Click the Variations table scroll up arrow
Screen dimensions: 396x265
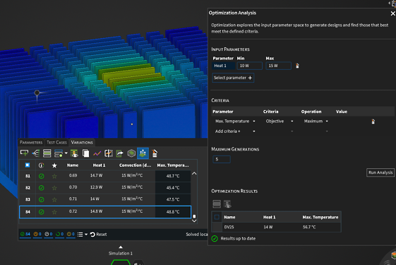194,173
